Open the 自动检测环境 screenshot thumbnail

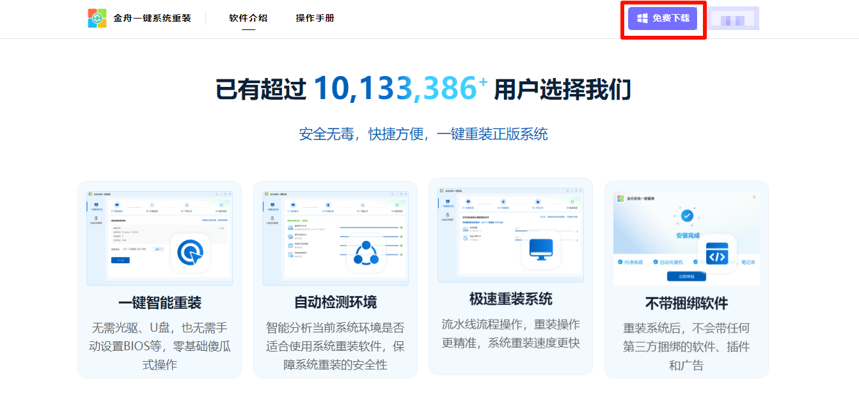[335, 237]
